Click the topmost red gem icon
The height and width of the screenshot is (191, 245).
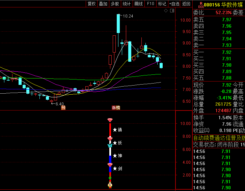click(110, 120)
